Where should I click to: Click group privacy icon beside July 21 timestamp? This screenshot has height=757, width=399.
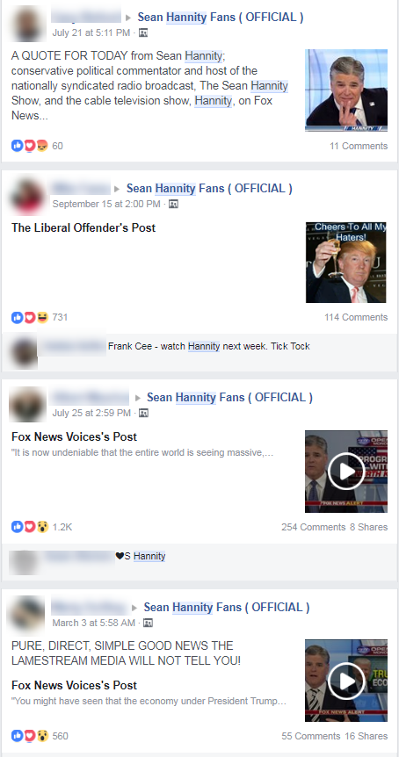click(x=143, y=32)
